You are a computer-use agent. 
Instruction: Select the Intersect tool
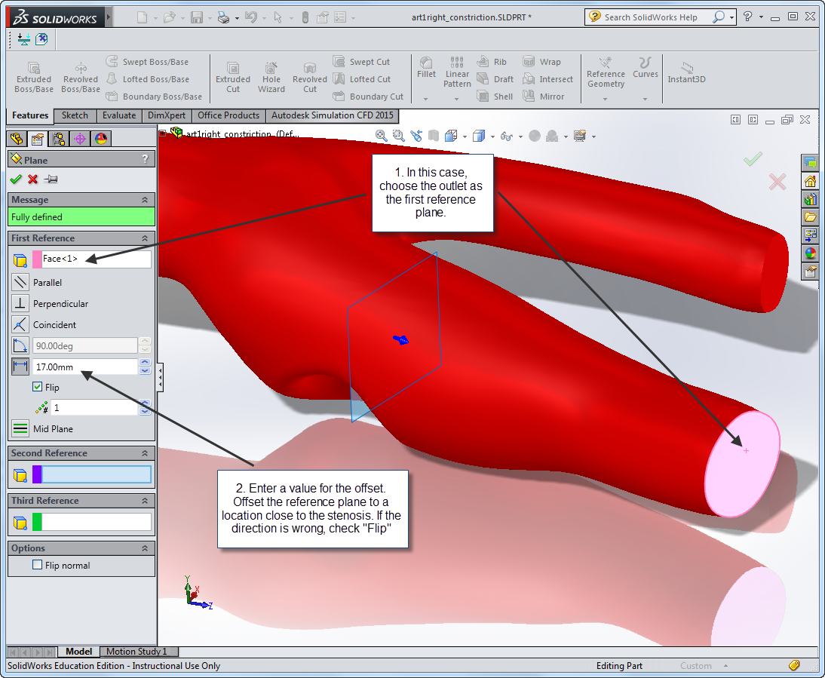pyautogui.click(x=547, y=79)
